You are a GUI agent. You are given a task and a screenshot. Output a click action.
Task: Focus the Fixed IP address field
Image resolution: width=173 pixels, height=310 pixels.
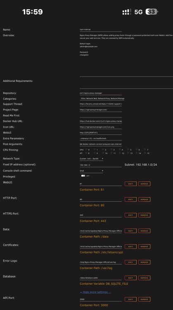(x=101, y=165)
